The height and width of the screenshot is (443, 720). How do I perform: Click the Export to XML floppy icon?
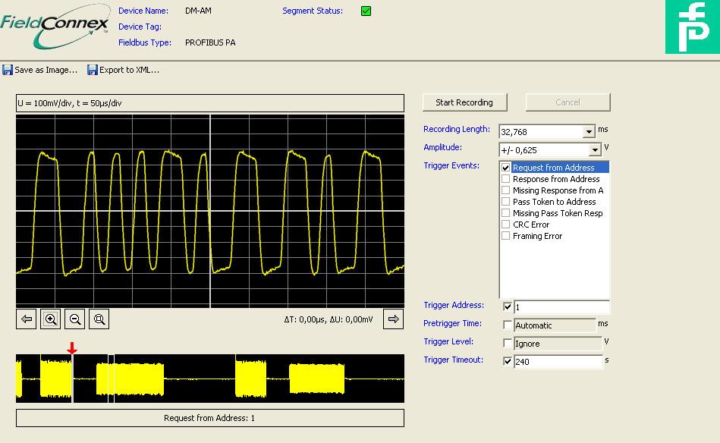[93, 70]
